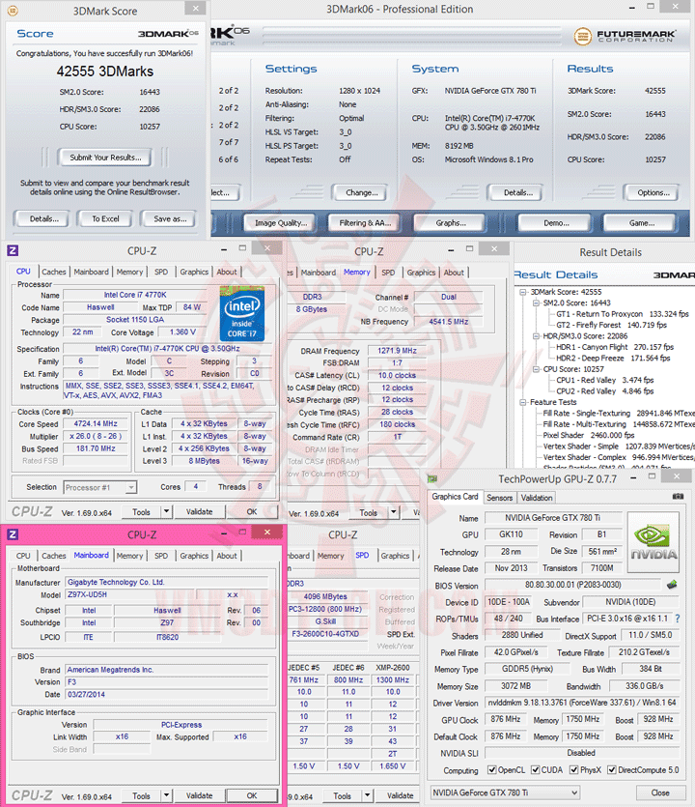Click Validate in CPU-Z SPD window

click(400, 795)
